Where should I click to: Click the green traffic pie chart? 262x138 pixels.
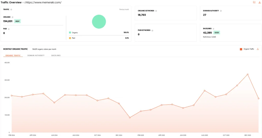[99, 22]
